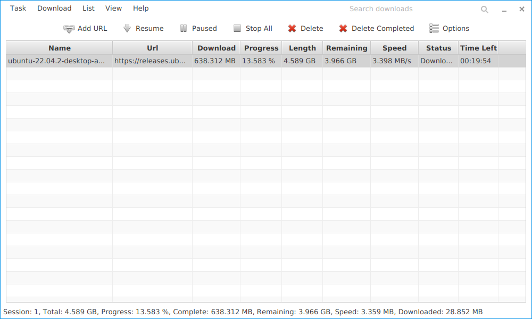Click the Options list icon
Screen dimensions: 532x319
(434, 29)
